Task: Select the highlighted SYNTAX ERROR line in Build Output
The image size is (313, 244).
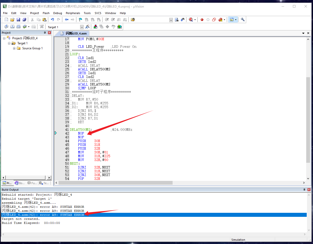Action: point(154,215)
